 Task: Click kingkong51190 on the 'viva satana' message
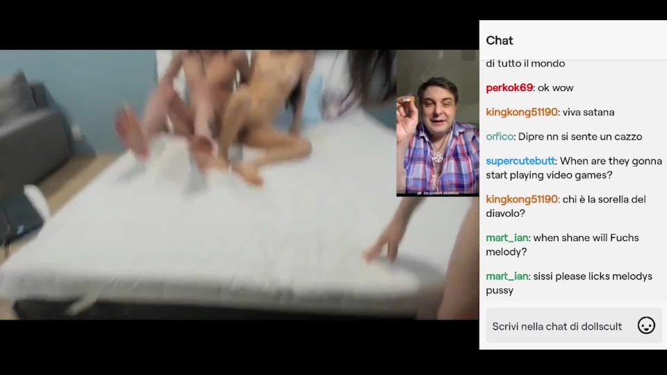pos(522,112)
